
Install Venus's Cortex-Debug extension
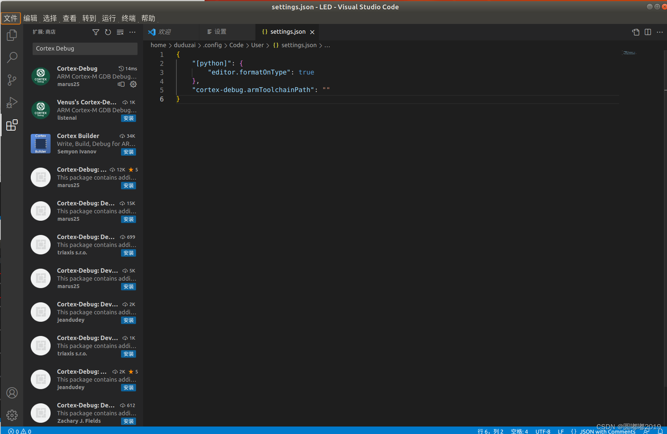(x=129, y=118)
